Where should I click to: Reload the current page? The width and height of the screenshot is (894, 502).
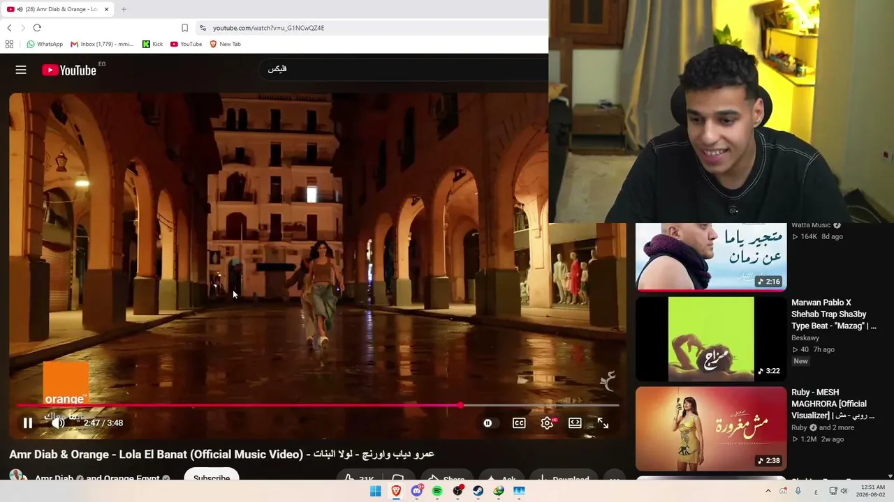[37, 28]
